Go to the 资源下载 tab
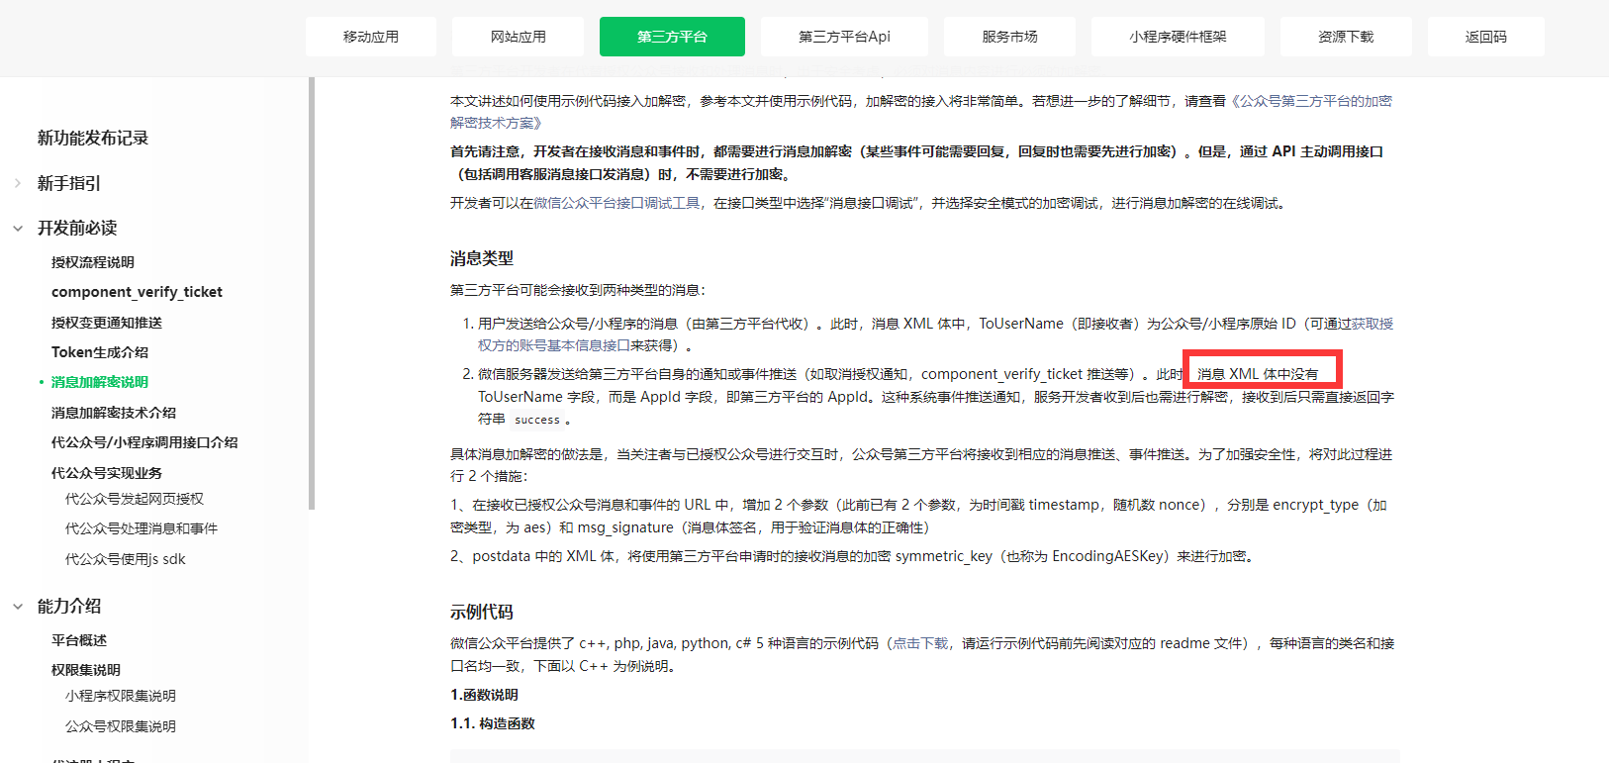The height and width of the screenshot is (763, 1609). [1346, 37]
